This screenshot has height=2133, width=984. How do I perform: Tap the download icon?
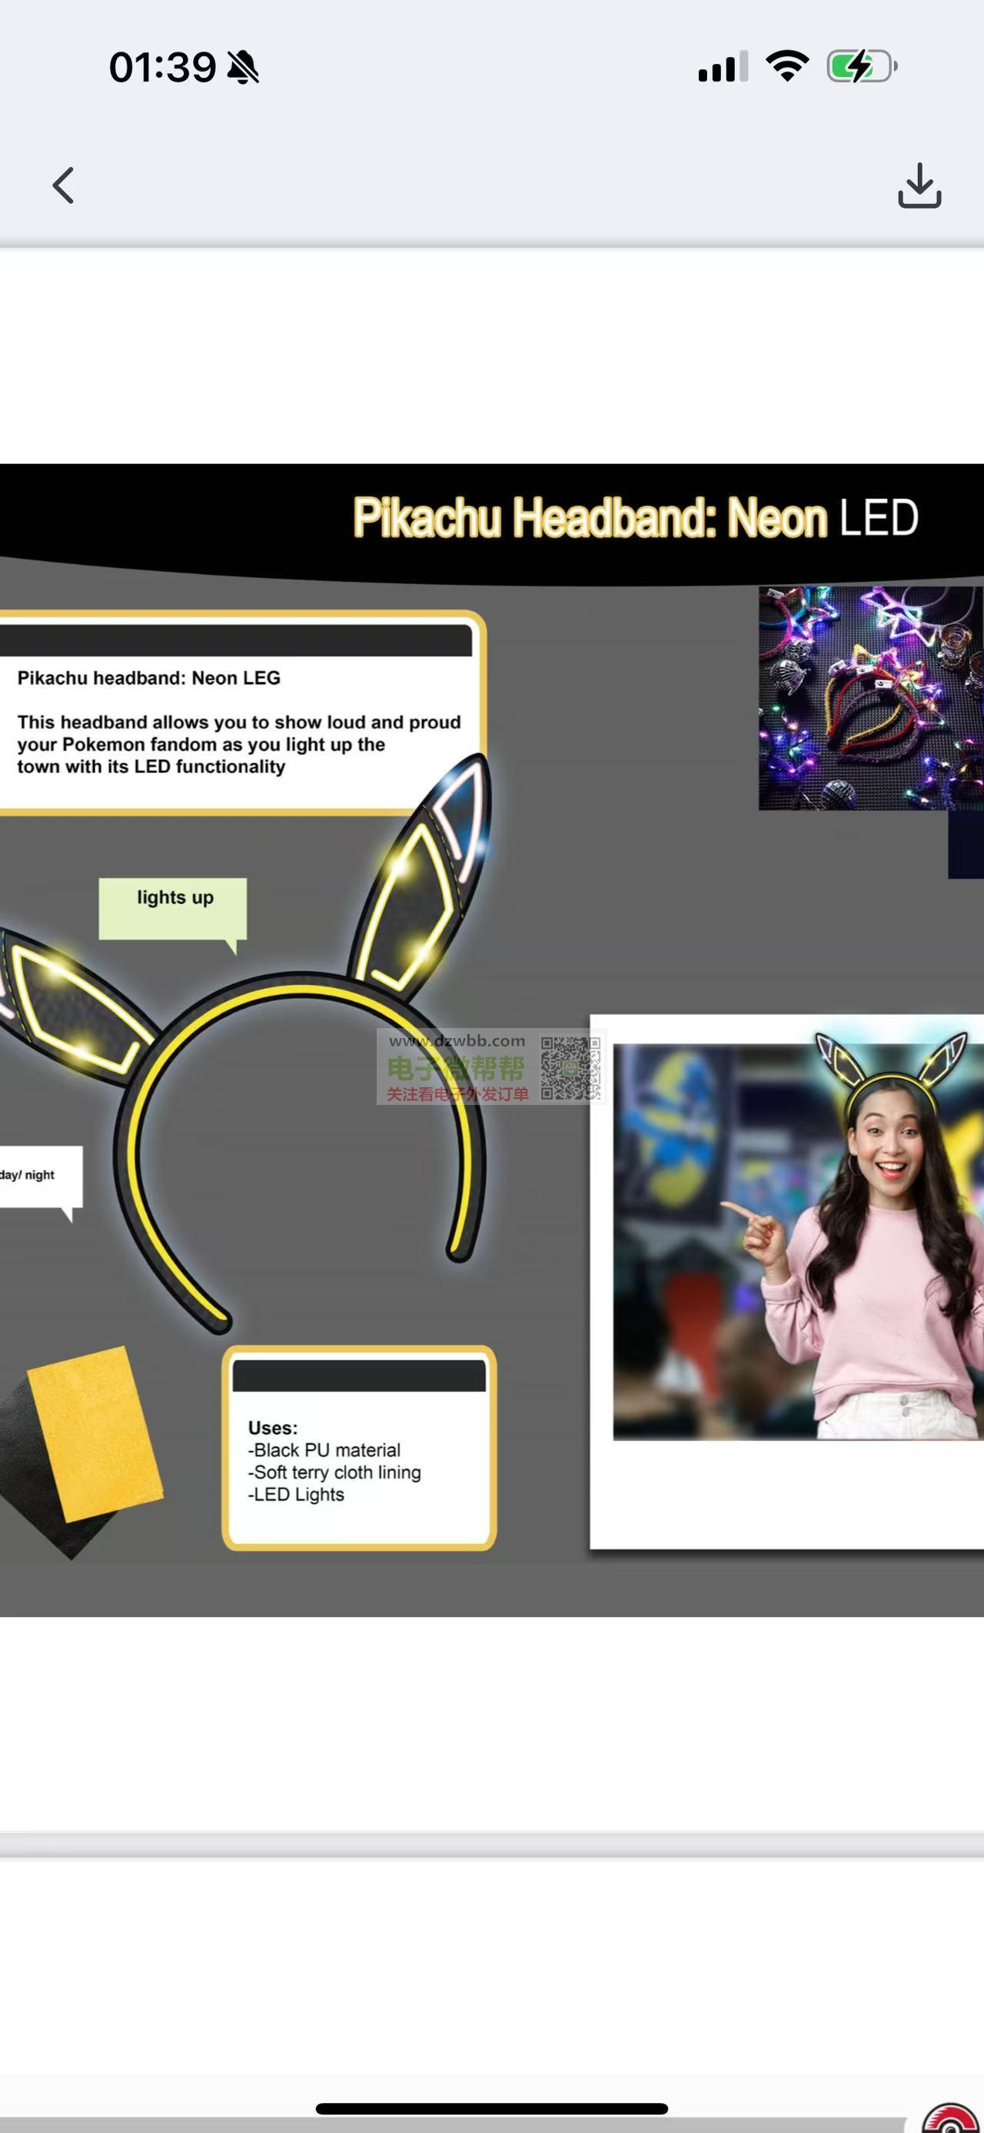(919, 185)
